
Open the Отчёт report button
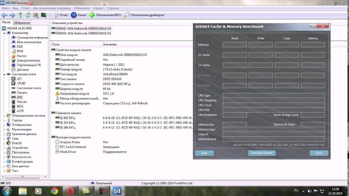(61, 15)
